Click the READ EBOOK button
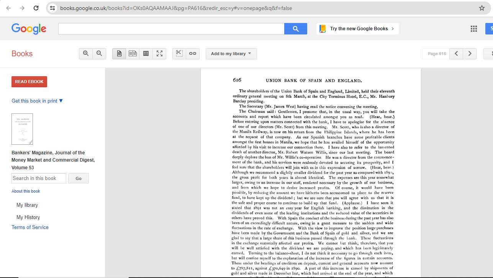 click(x=29, y=82)
